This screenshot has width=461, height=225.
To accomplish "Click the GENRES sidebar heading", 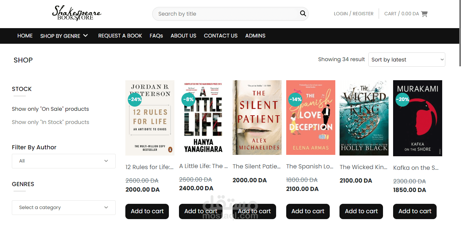I will 23,184.
